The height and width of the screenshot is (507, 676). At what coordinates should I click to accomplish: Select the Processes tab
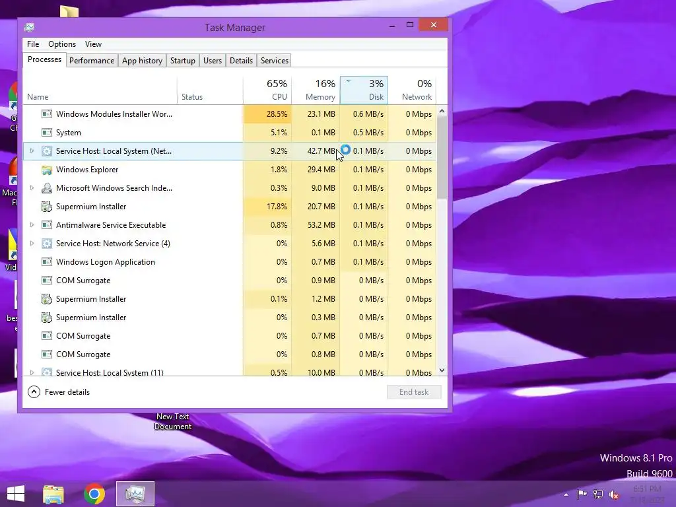(44, 59)
